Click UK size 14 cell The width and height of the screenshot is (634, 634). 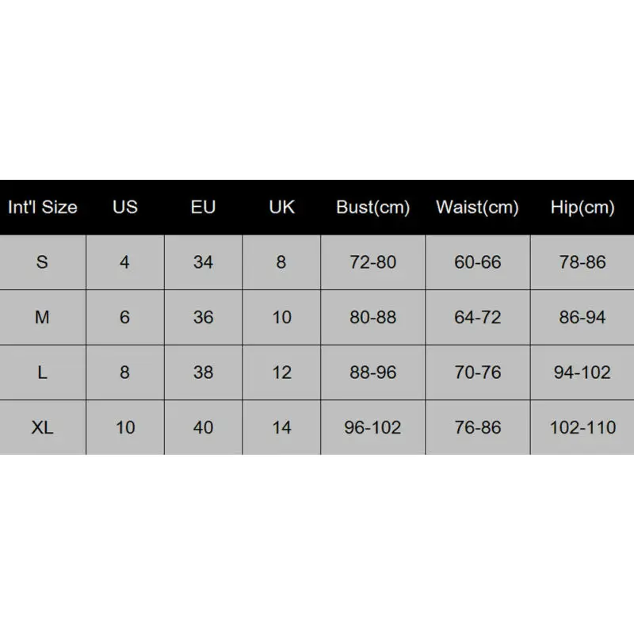(281, 428)
